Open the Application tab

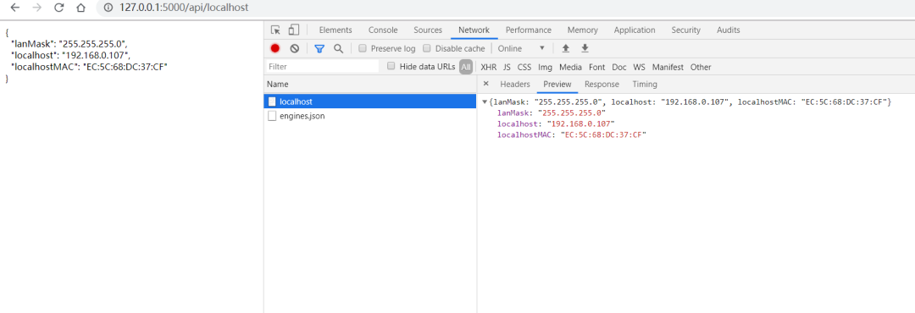click(x=635, y=30)
